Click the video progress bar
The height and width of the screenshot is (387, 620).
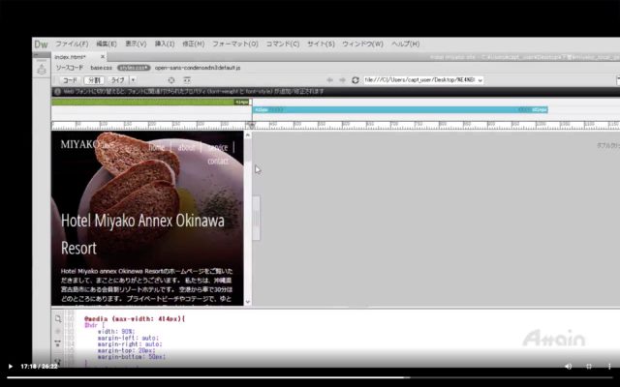310,377
